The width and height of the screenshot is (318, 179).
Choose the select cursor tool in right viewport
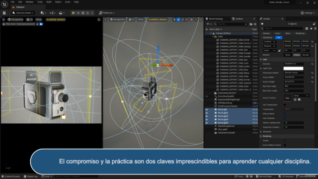[174, 19]
